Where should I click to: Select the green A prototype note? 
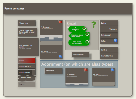(77, 29)
